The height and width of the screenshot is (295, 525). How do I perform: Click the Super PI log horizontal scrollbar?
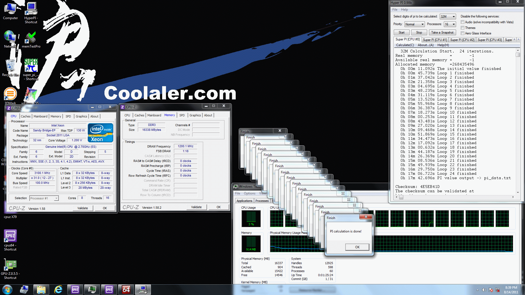455,197
